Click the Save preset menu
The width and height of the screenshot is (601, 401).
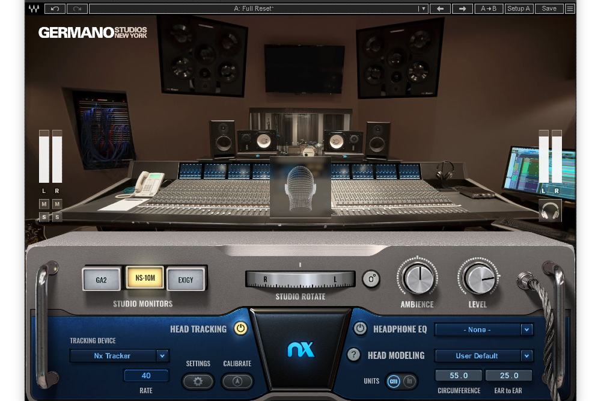coord(549,8)
